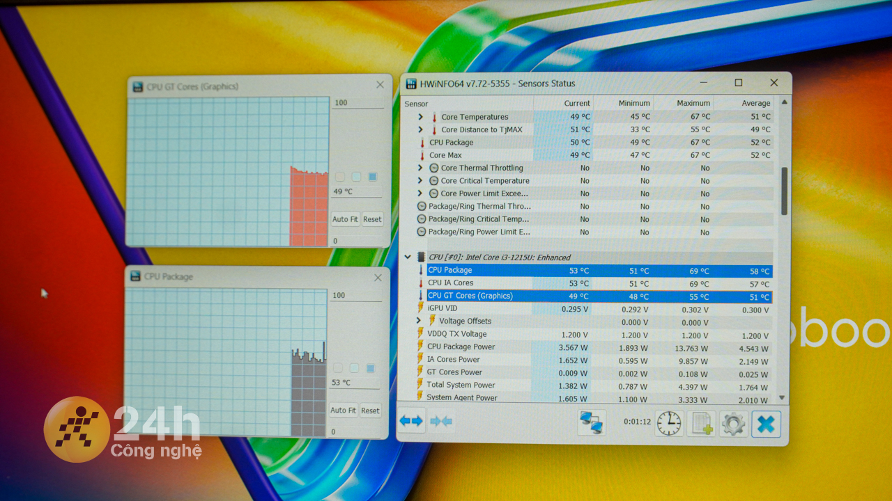Close the CPU GT Cores (Graphics) graph window
892x501 pixels.
380,85
